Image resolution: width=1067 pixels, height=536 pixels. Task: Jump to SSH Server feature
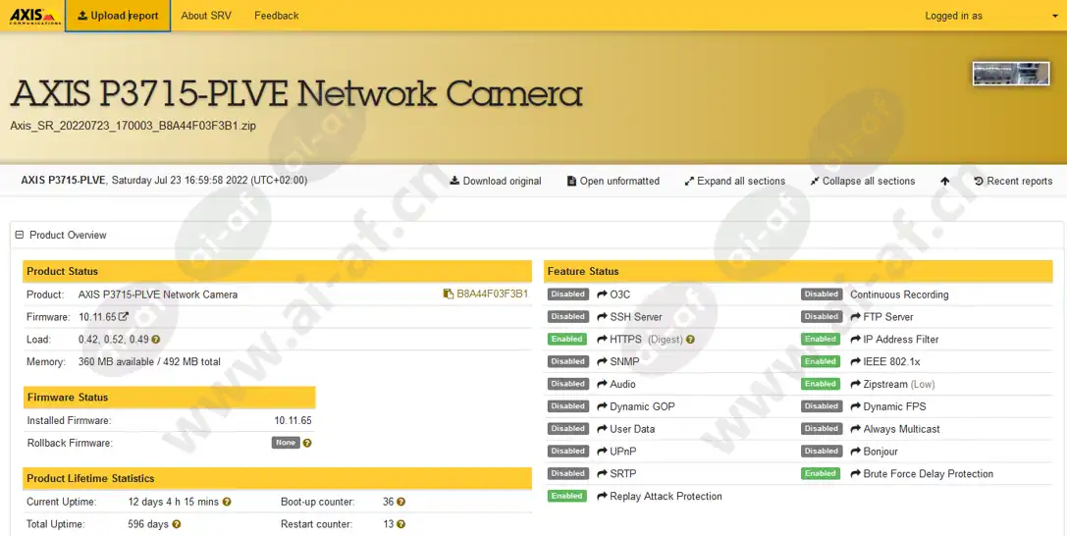(629, 317)
